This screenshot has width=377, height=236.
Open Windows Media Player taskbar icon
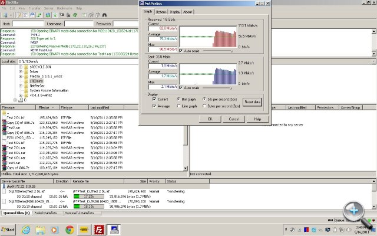pyautogui.click(x=55, y=230)
